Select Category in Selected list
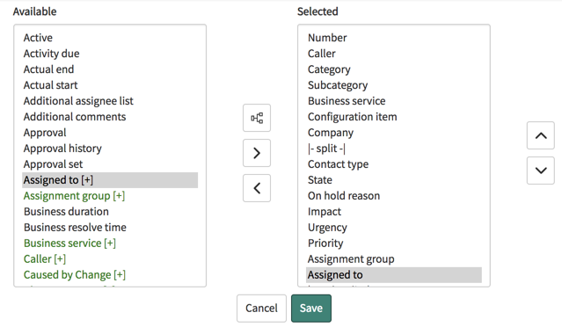The width and height of the screenshot is (562, 327). (x=394, y=69)
